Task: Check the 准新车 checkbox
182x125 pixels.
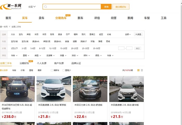Action: click(x=52, y=70)
